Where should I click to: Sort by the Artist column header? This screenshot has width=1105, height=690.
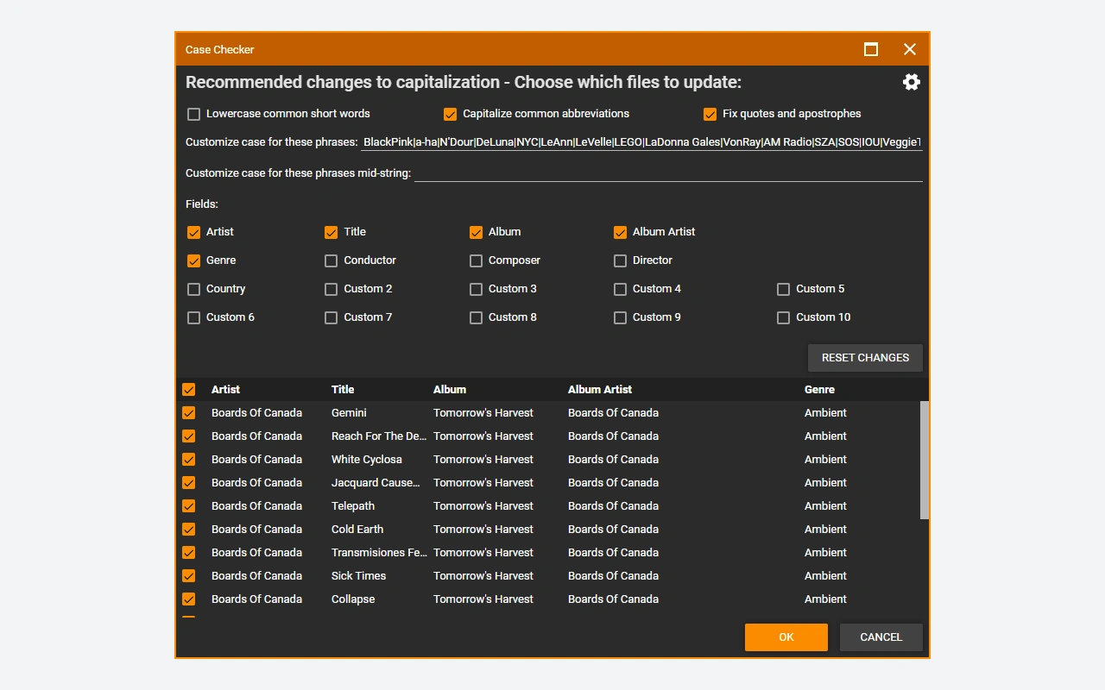tap(225, 390)
